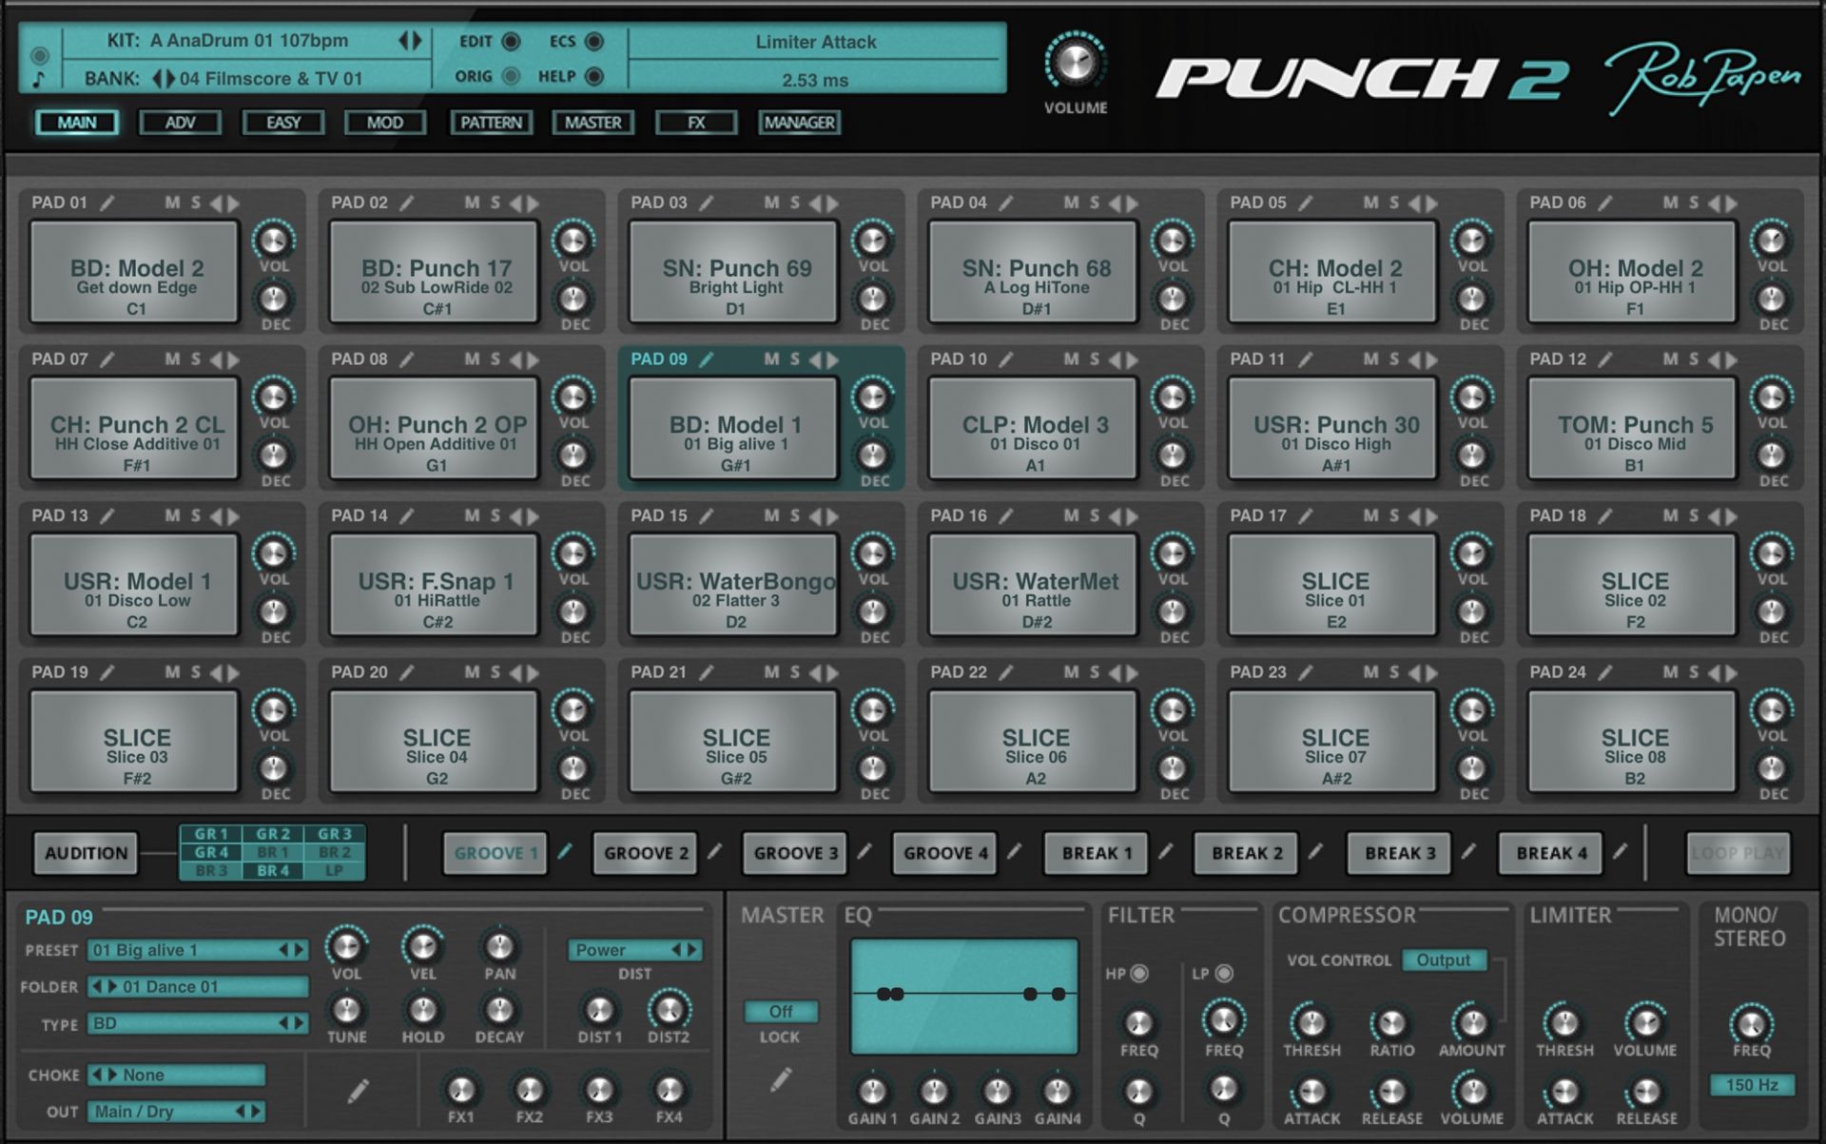Open the CHOKE dropdown showing None
This screenshot has width=1826, height=1144.
(176, 1076)
